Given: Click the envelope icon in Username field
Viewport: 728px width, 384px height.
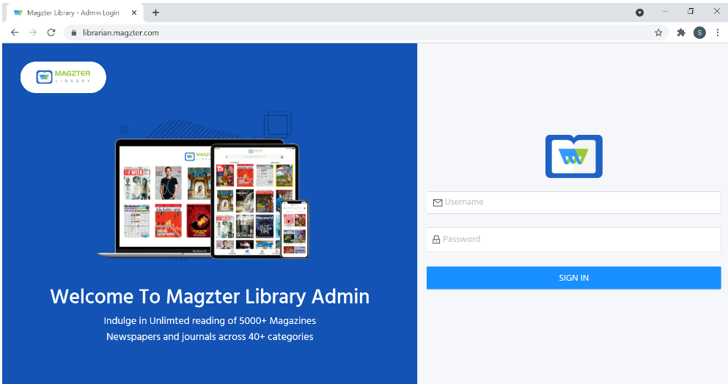Looking at the screenshot, I should pyautogui.click(x=438, y=202).
